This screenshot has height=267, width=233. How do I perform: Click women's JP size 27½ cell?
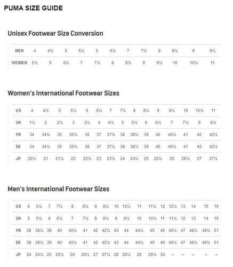click(213, 159)
